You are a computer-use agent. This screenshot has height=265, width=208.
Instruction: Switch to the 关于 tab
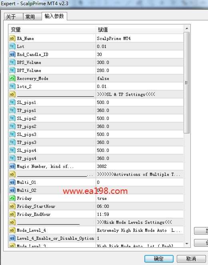[x=13, y=16]
